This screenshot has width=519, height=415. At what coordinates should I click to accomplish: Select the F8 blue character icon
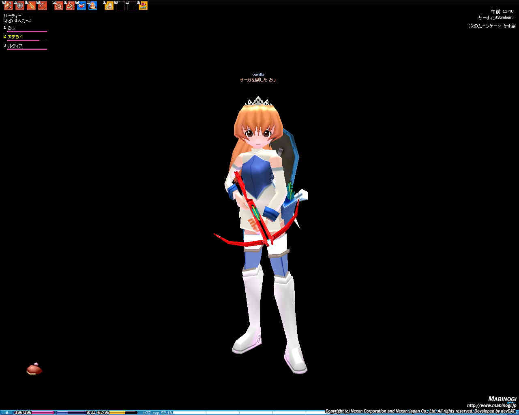(93, 6)
